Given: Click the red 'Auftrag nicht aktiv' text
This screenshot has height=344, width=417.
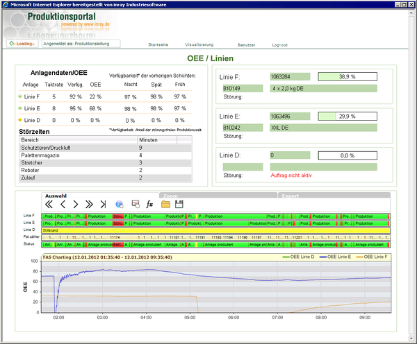Looking at the screenshot, I should coord(291,175).
